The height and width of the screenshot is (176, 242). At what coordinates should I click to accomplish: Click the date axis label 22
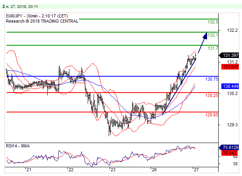(71, 170)
